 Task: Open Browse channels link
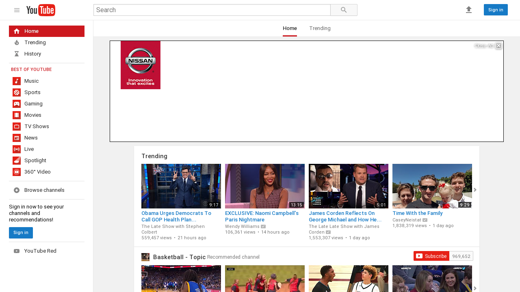pyautogui.click(x=47, y=190)
